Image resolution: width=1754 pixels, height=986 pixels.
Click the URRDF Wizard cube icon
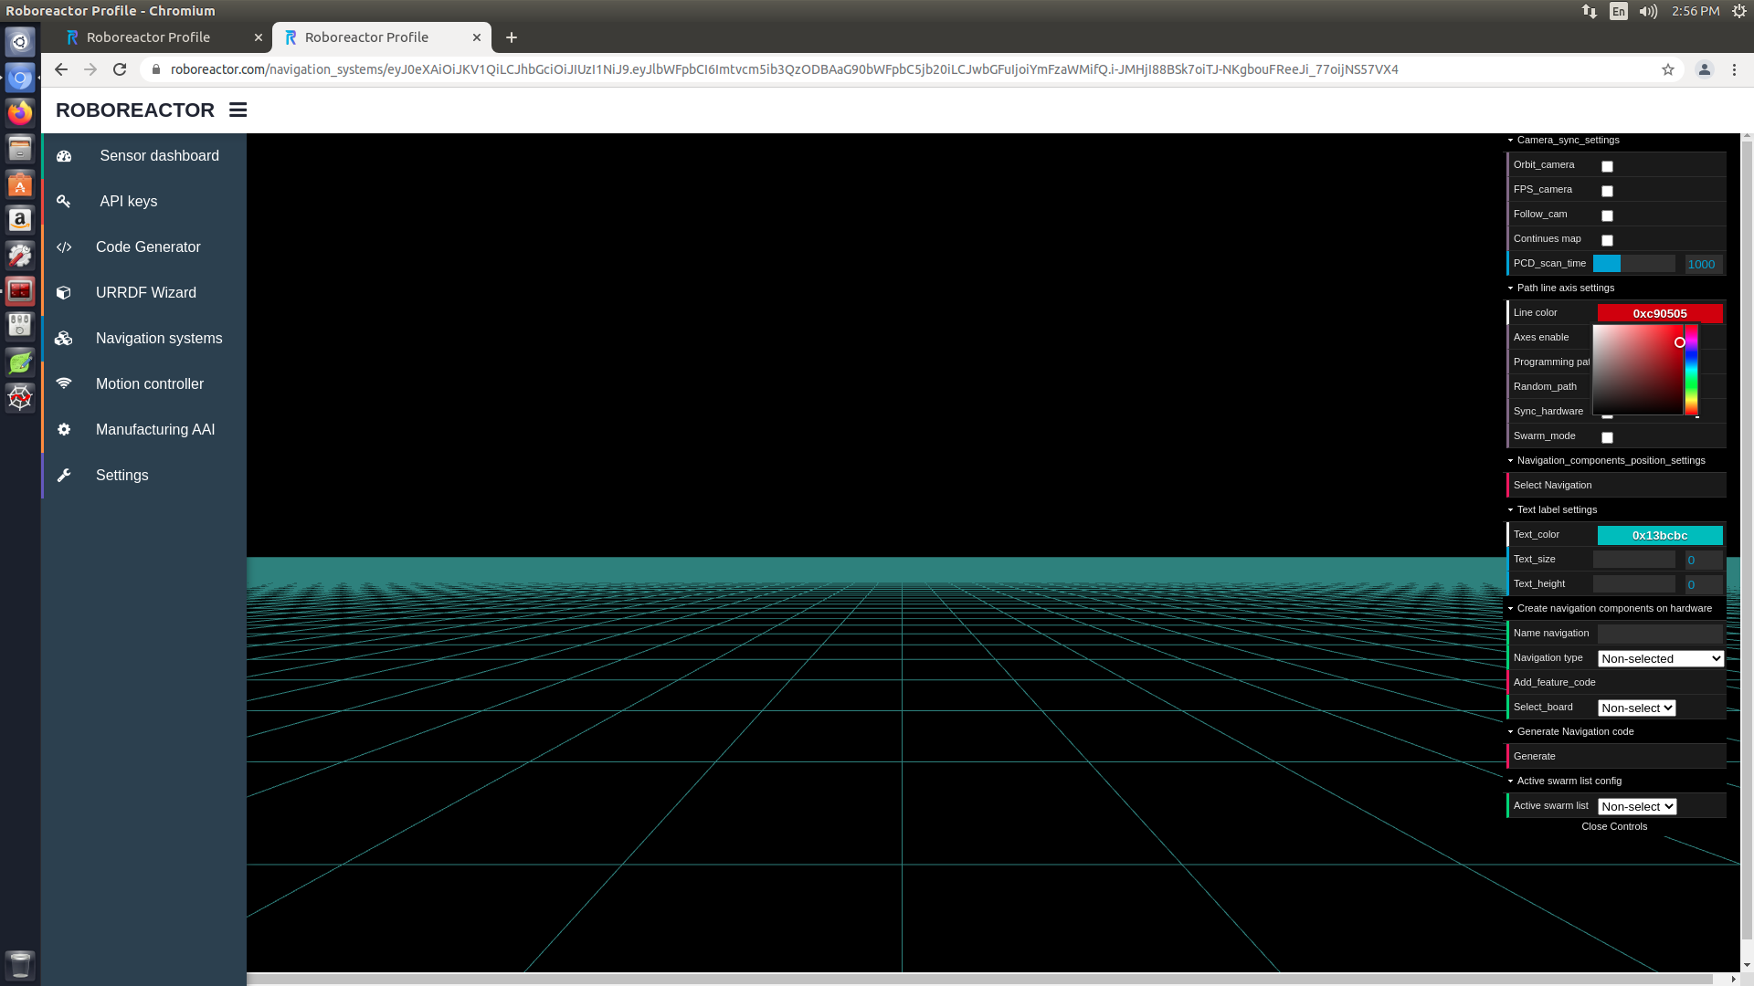click(64, 293)
